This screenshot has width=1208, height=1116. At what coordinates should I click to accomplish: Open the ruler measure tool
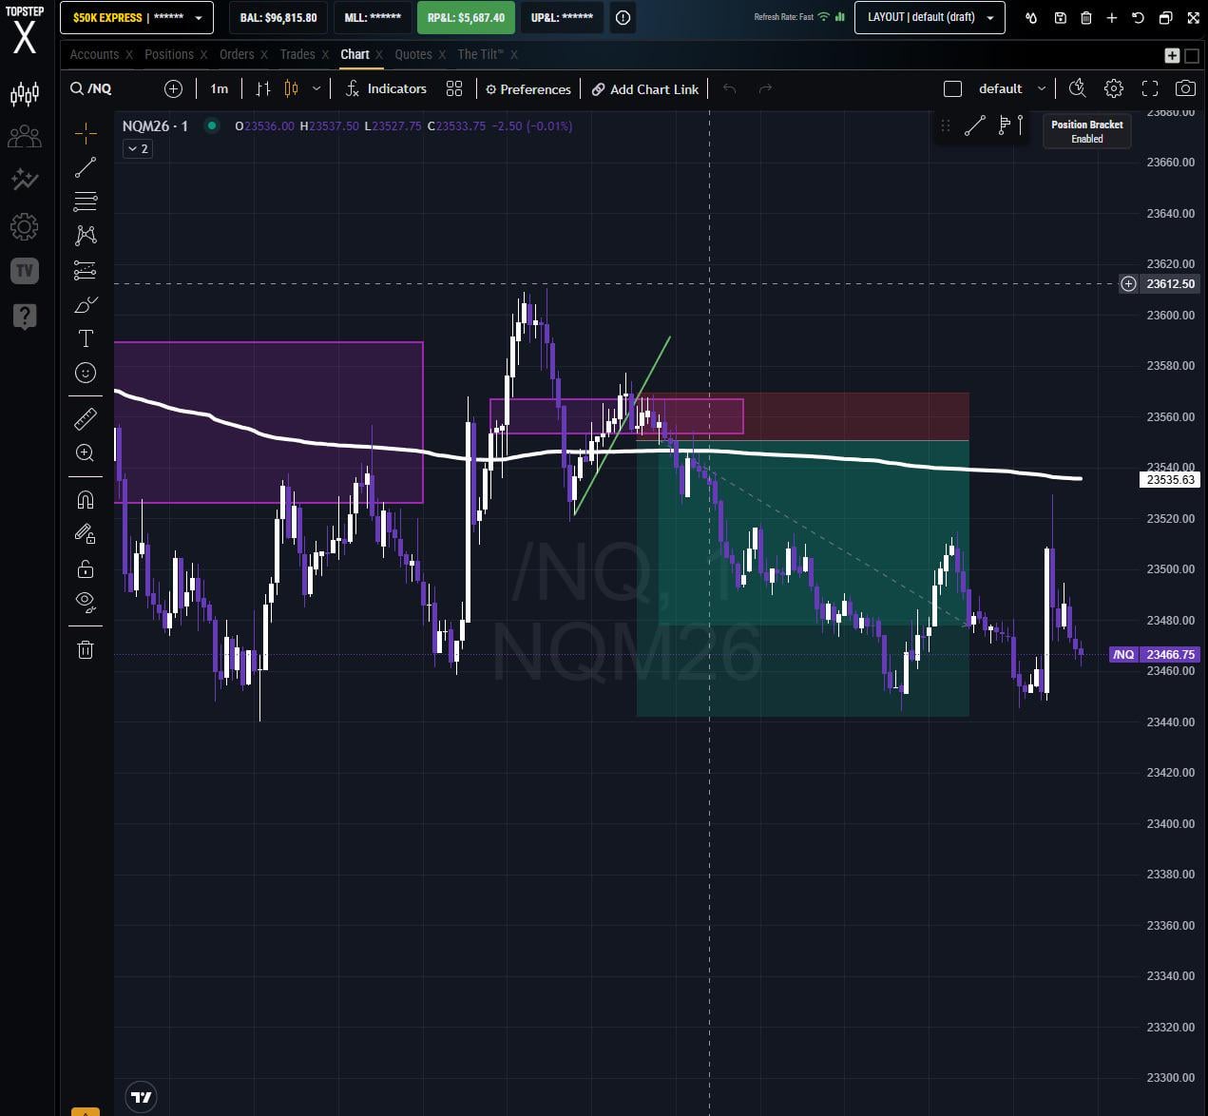pyautogui.click(x=86, y=418)
